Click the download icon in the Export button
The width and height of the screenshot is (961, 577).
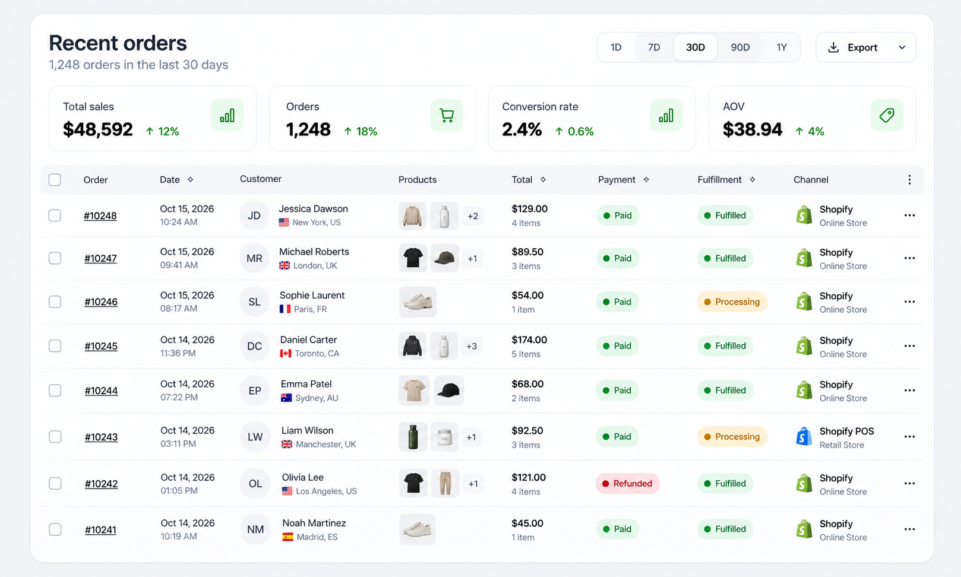pos(833,47)
